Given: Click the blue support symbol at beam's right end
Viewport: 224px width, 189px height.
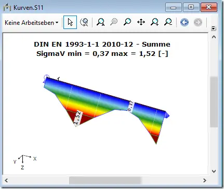Looking at the screenshot, I should [167, 115].
